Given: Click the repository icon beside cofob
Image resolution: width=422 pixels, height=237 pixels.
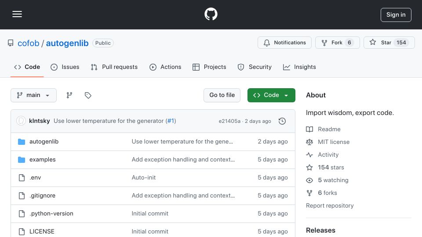Looking at the screenshot, I should 11,43.
